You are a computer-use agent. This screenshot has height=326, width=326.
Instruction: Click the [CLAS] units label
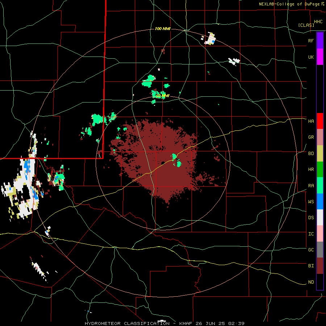[x=306, y=25]
